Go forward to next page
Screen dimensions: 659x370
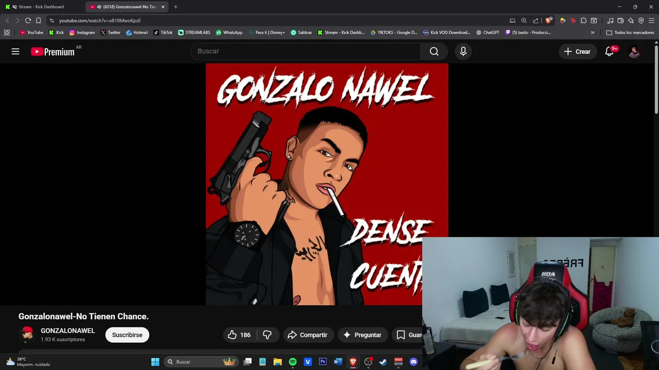18,21
